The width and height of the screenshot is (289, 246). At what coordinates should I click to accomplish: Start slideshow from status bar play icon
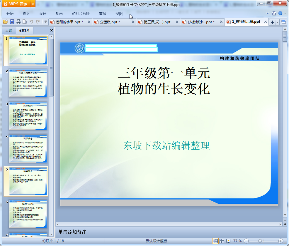(228, 241)
